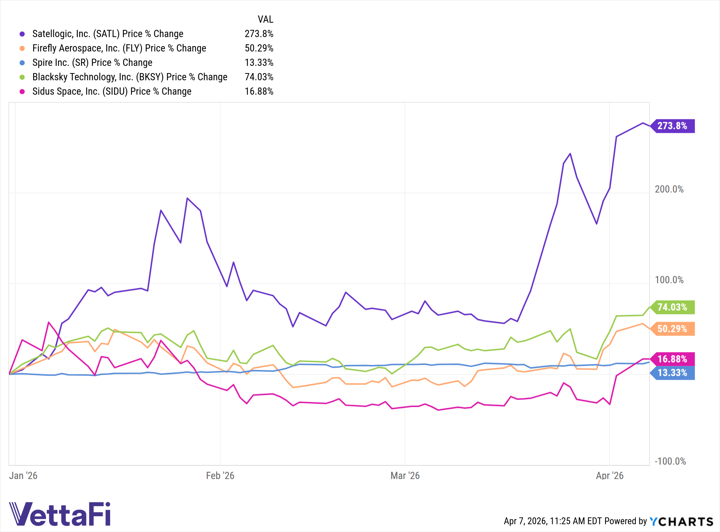Select the Firefly Aerospace, Inc. (FLY) legend label
The height and width of the screenshot is (532, 720).
119,48
